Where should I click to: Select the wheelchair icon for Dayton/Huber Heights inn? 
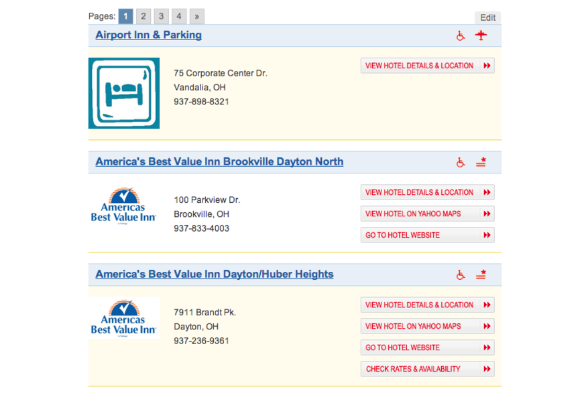(x=461, y=274)
